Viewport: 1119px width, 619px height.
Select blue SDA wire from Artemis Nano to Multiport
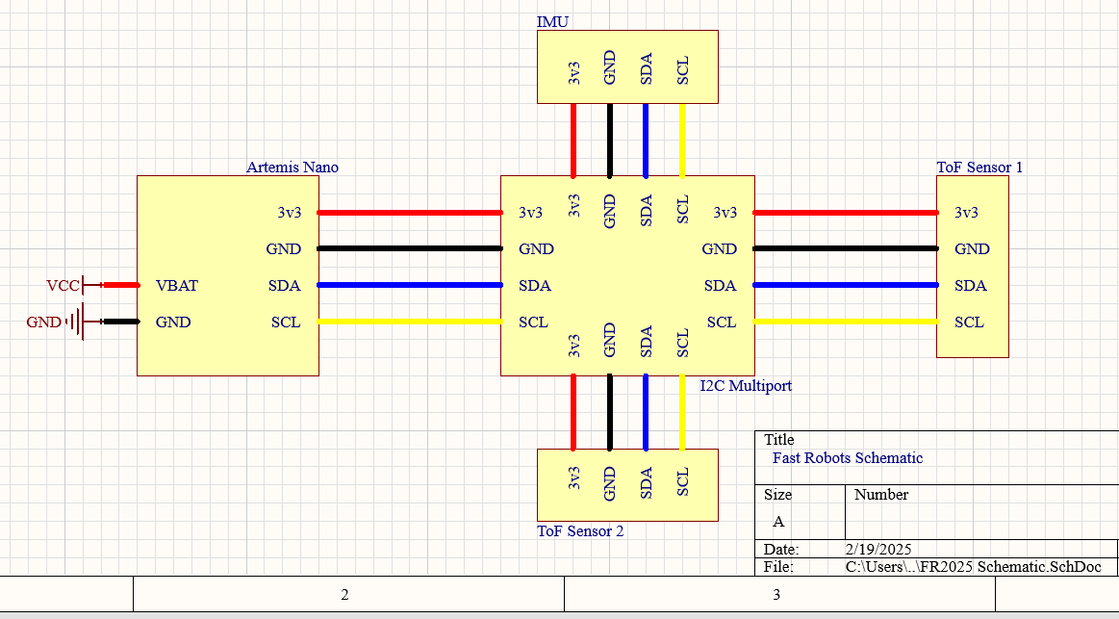[x=410, y=285]
